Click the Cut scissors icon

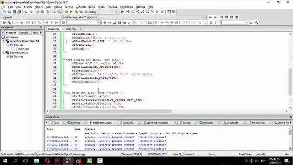(38, 12)
